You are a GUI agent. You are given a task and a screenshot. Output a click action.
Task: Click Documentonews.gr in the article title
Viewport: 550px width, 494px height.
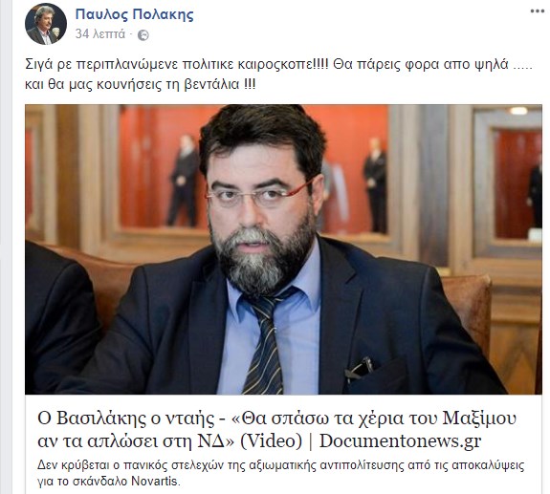(x=400, y=441)
